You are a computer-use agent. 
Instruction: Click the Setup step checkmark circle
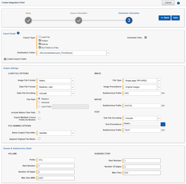[28, 20]
